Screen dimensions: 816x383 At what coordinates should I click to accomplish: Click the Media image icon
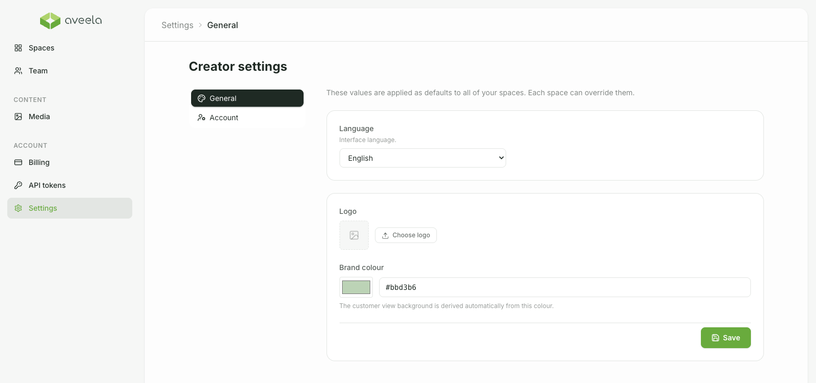(x=18, y=117)
